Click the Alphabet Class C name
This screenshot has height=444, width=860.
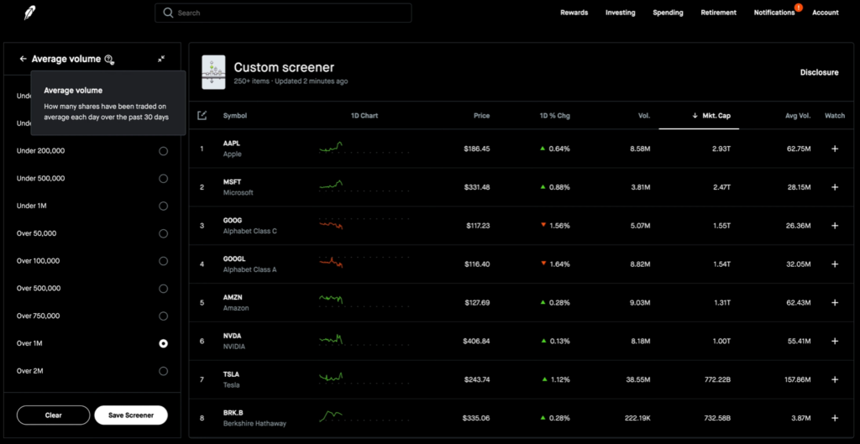pos(249,231)
